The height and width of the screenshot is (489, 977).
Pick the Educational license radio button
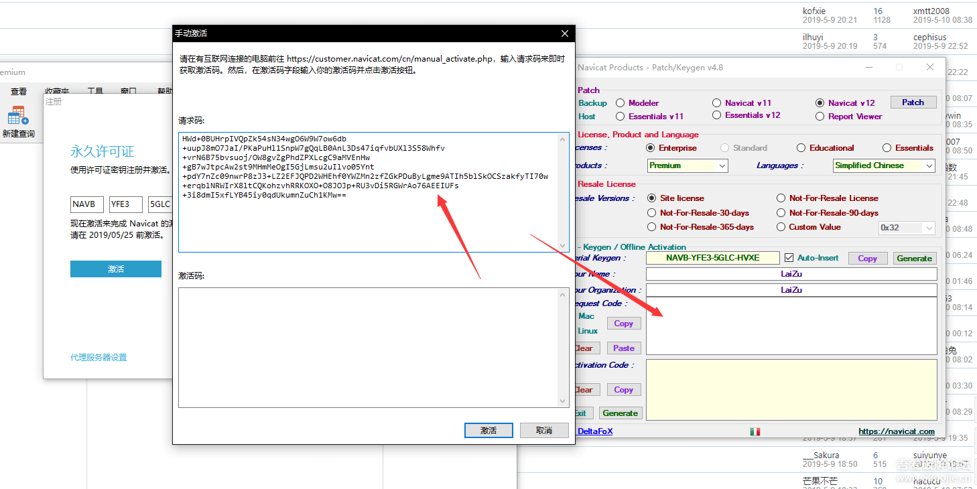(x=801, y=148)
